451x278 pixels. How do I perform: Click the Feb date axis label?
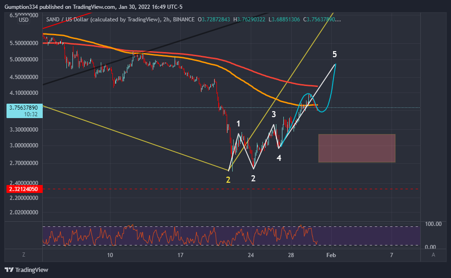(331, 255)
